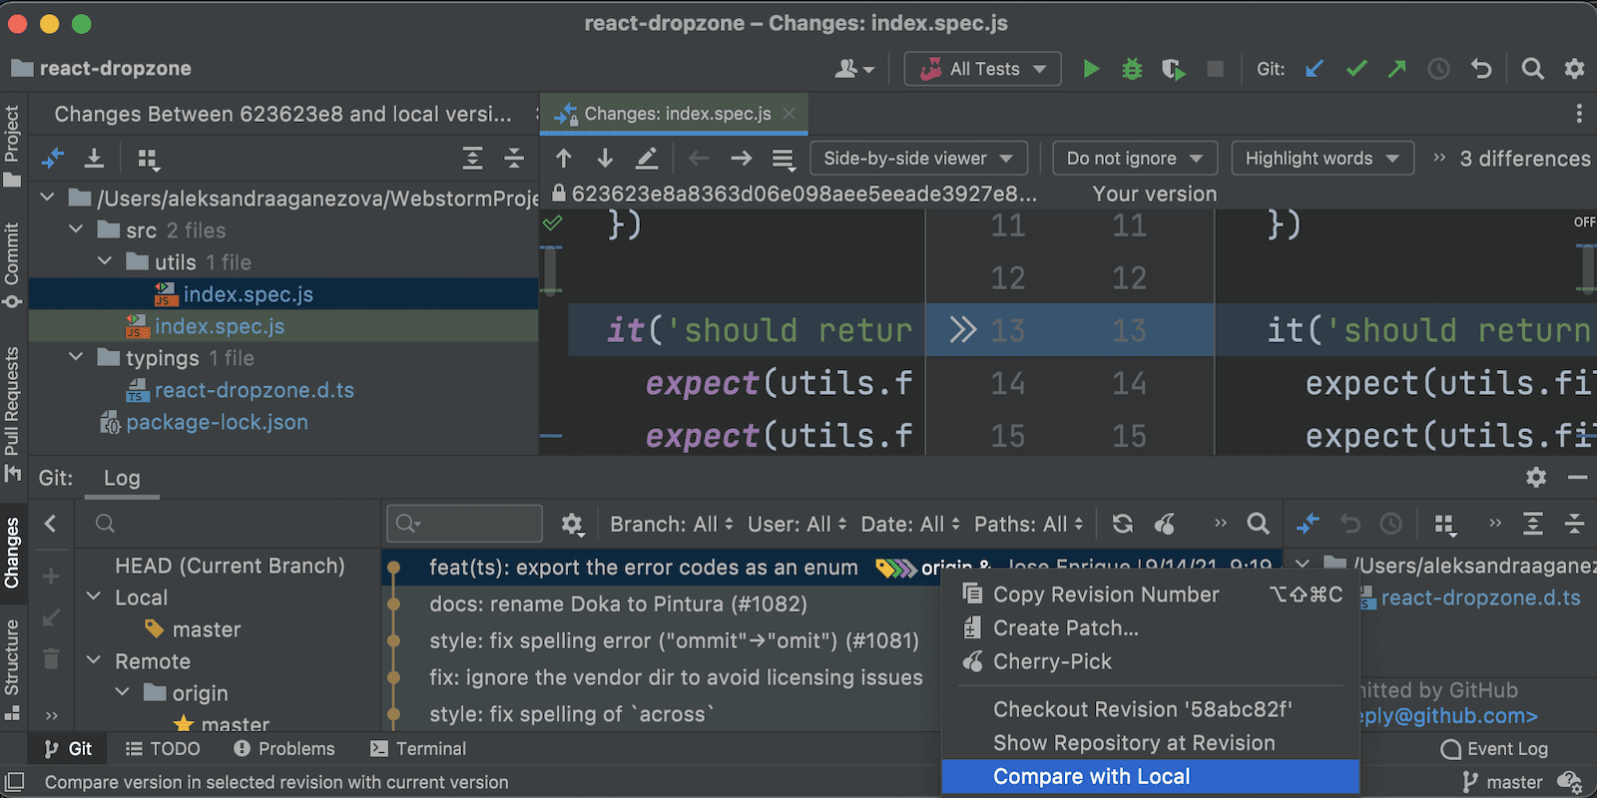Focus the commit log search field
Screen dimensions: 1597x798
pyautogui.click(x=464, y=524)
